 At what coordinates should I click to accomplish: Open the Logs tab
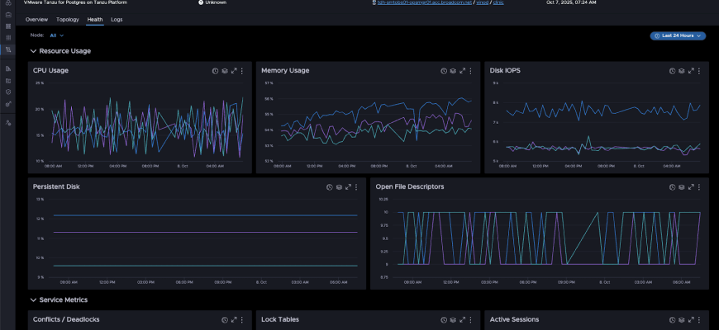[117, 18]
